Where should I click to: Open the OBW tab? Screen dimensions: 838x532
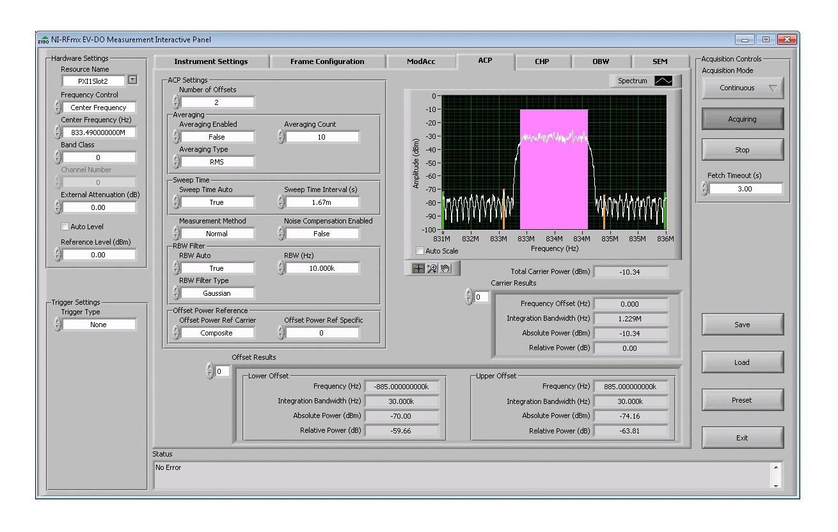coord(601,61)
